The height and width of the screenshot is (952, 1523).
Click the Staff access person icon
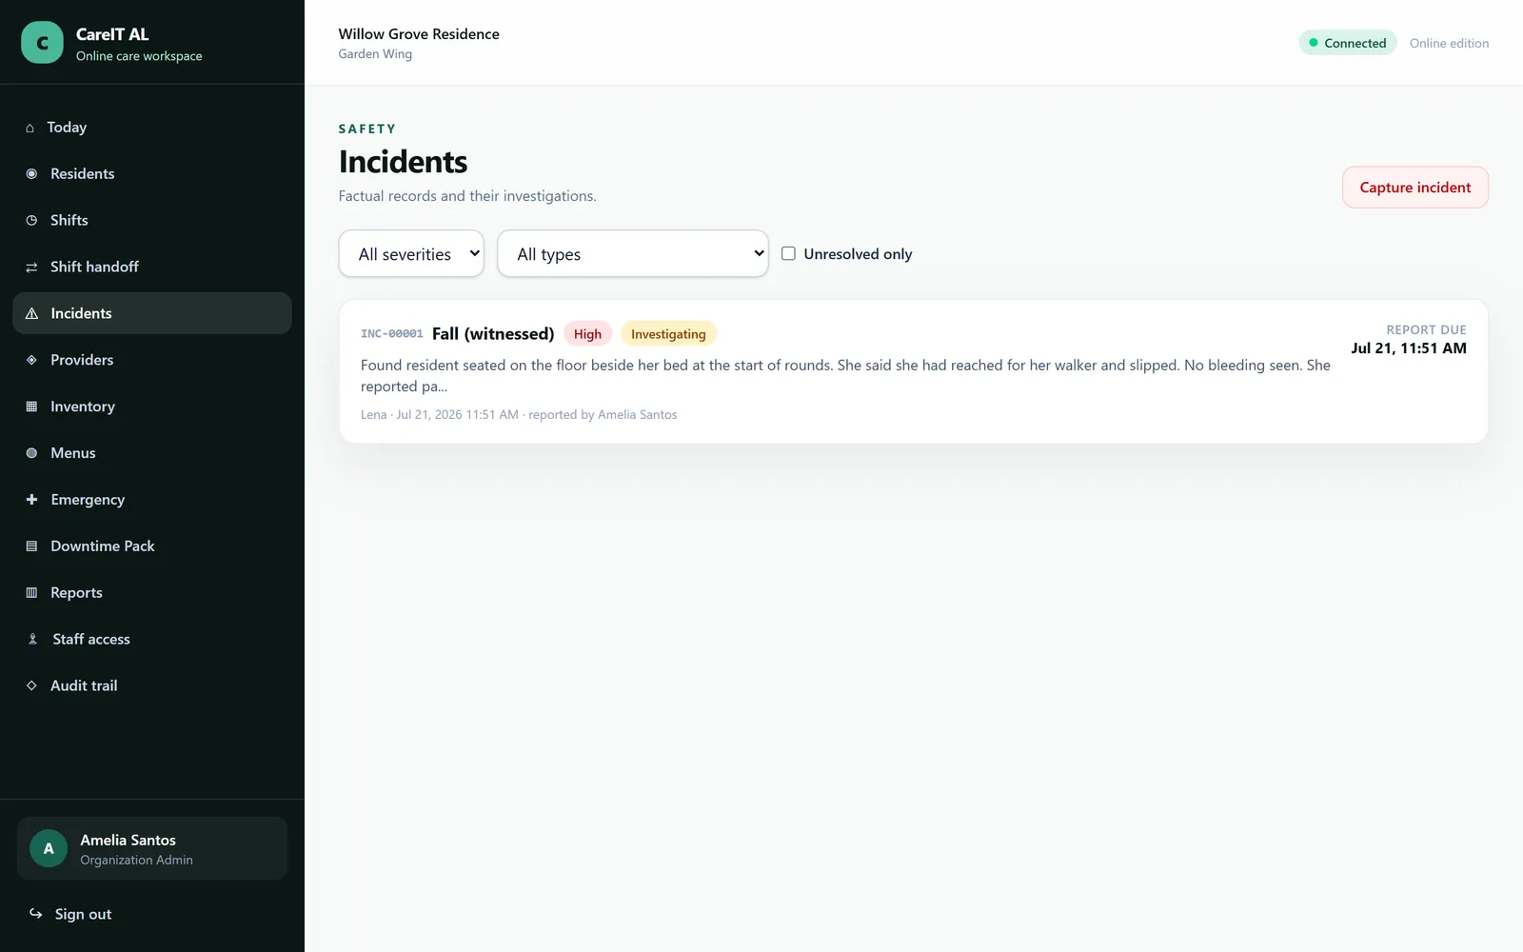(32, 639)
